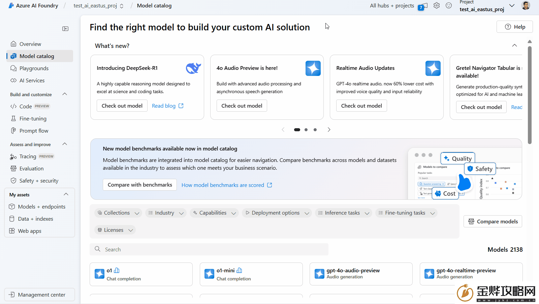This screenshot has width=539, height=304.
Task: Click o1 model benchmark chart icon
Action: (117, 270)
